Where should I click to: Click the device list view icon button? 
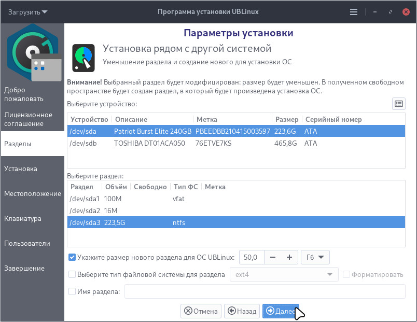click(x=399, y=104)
